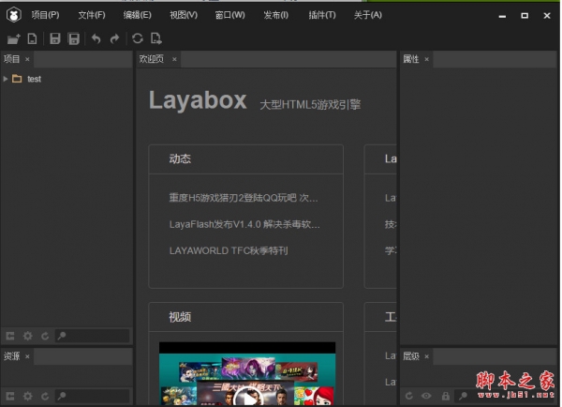Maximize the Layabox window
The image size is (562, 407).
[x=525, y=15]
